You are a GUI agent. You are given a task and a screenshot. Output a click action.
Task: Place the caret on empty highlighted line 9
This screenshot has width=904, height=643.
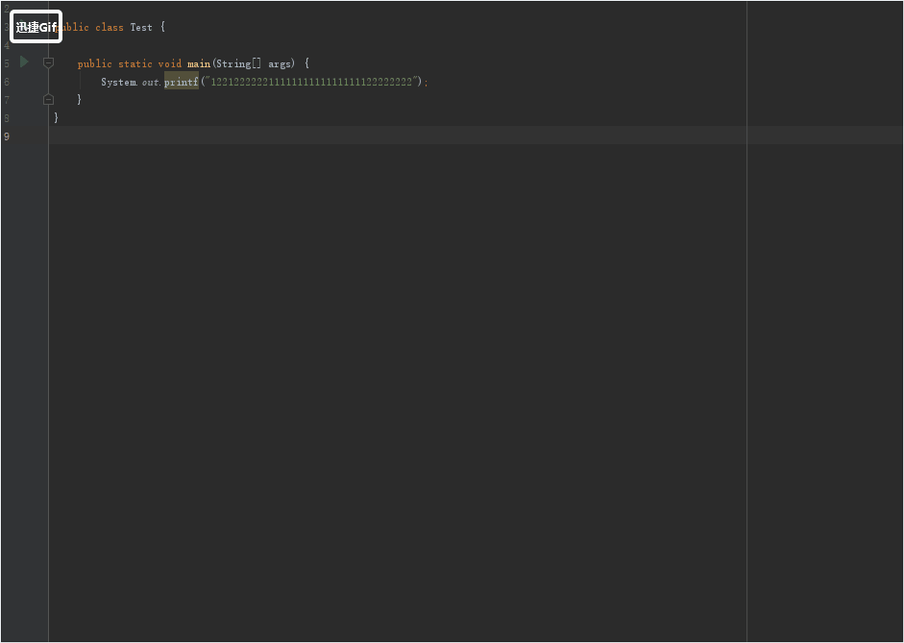click(384, 136)
